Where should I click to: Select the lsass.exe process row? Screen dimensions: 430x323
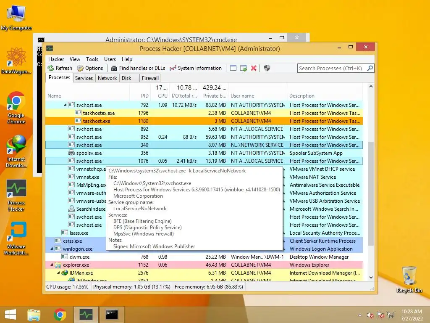click(x=76, y=233)
